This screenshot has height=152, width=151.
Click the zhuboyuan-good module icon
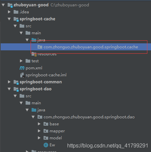click(x=10, y=5)
